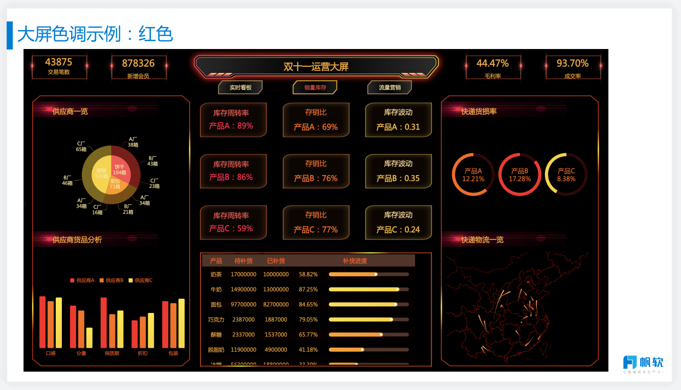Select the 产品A 12.21% donut gauge
This screenshot has width=681, height=390.
coord(473,175)
